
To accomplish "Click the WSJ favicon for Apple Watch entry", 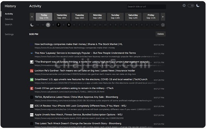I will [x=32, y=115].
